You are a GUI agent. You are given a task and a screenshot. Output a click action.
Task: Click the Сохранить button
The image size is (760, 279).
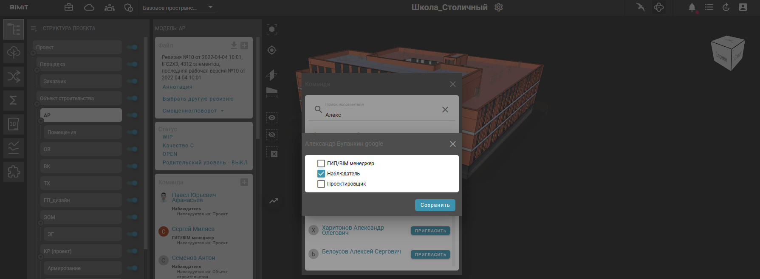coord(435,205)
